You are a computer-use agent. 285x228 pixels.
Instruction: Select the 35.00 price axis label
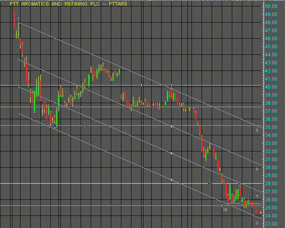[x=271, y=127]
